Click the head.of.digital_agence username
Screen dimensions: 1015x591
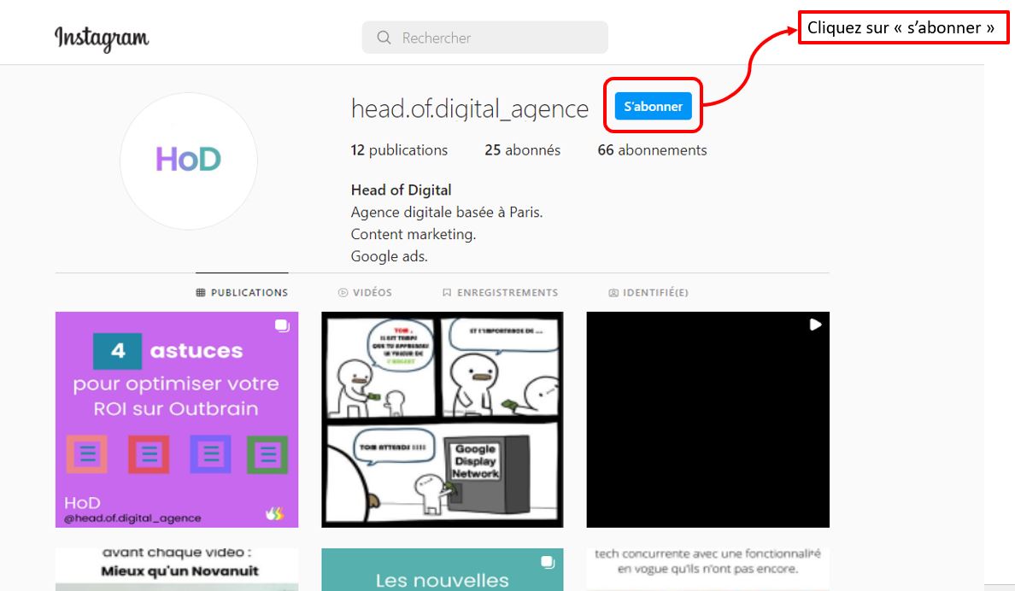coord(470,108)
